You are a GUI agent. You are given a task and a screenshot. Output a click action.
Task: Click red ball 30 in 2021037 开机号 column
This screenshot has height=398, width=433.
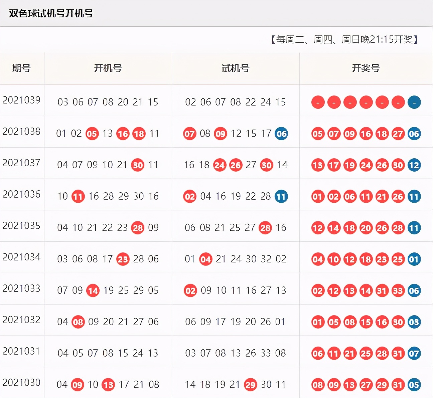point(138,165)
